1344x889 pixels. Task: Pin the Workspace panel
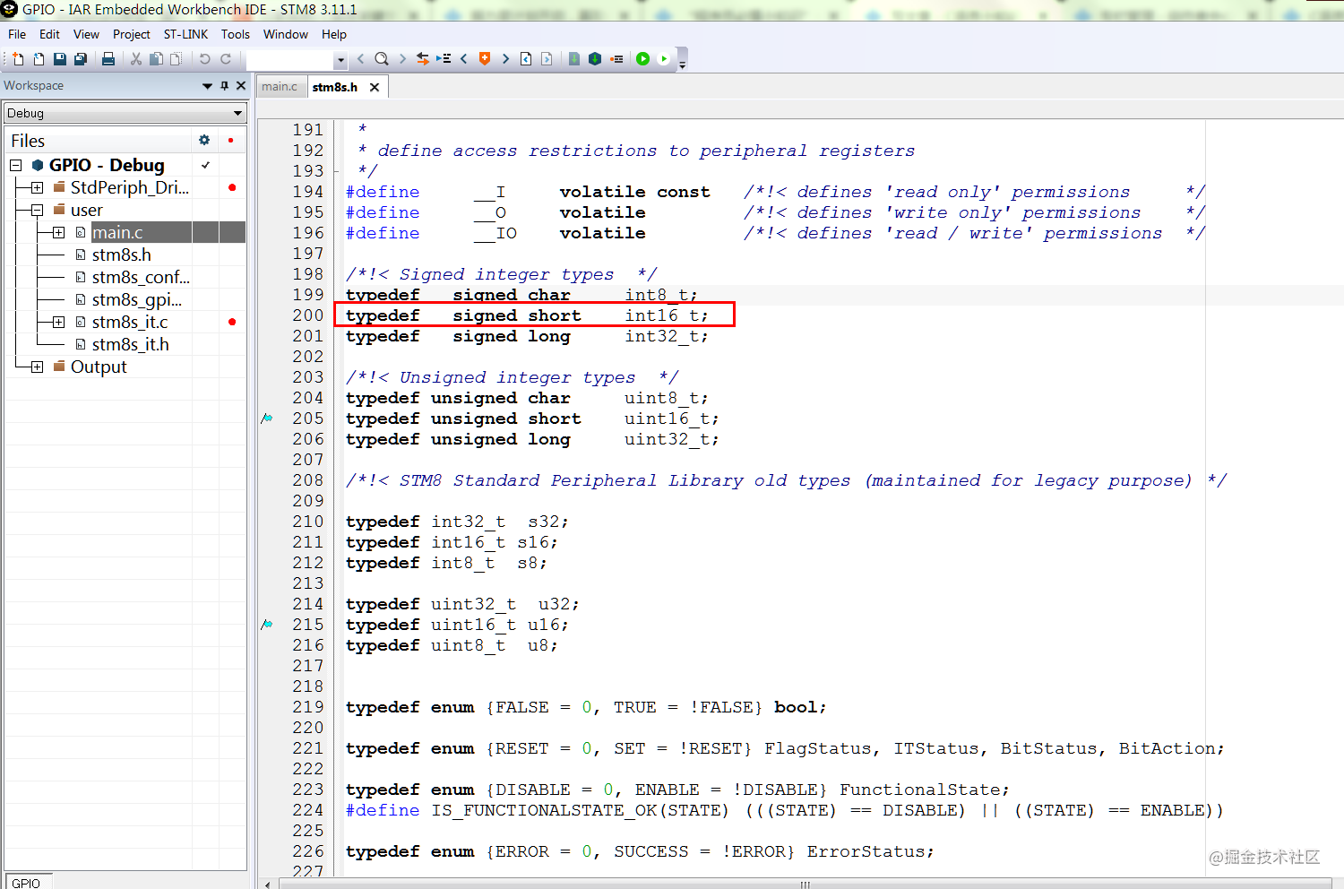coord(224,86)
